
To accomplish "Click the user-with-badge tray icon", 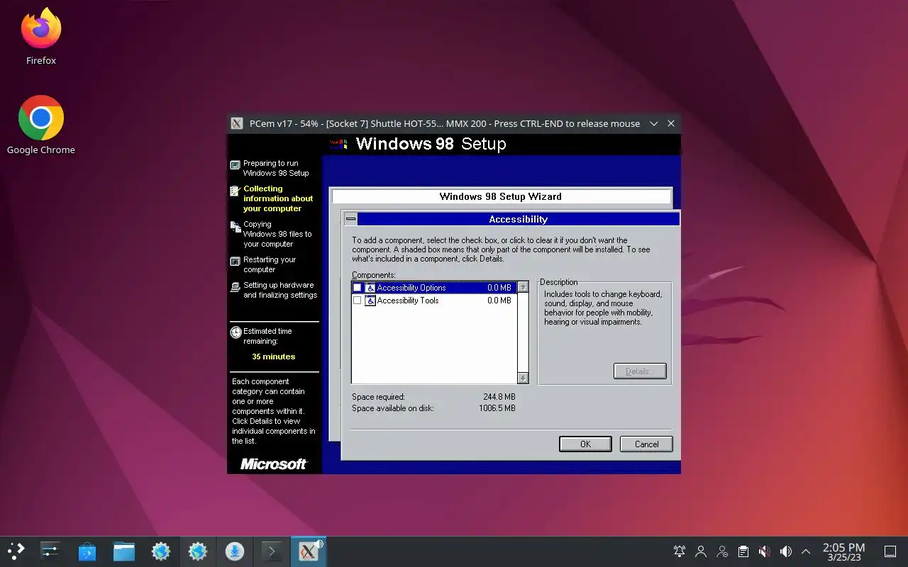I will click(x=722, y=551).
